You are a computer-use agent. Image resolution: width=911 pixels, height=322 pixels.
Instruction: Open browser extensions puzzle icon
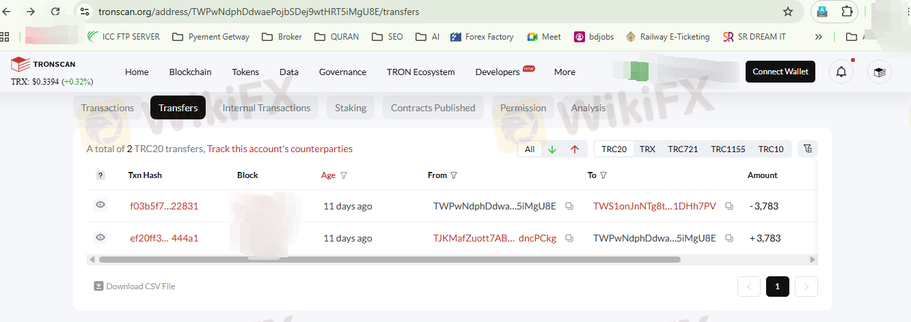[x=847, y=12]
